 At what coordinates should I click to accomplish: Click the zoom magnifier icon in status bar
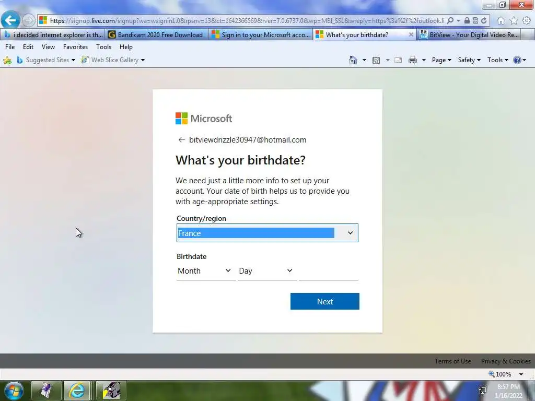coord(491,374)
